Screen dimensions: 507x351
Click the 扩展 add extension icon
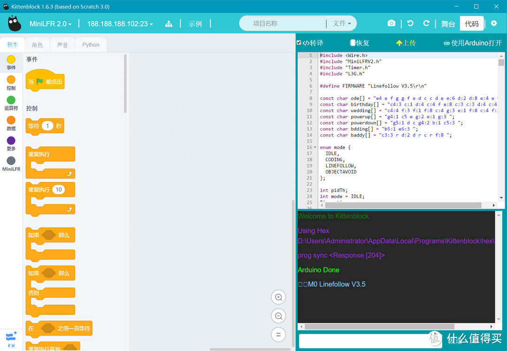(x=11, y=339)
